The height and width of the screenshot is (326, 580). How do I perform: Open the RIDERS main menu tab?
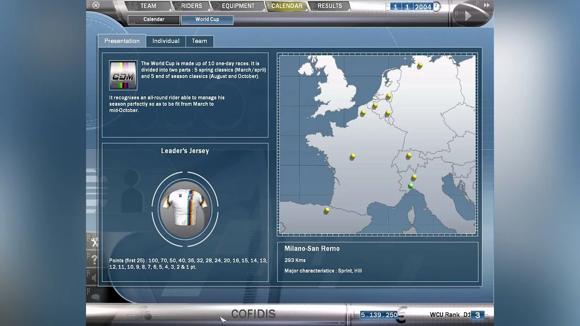tap(191, 6)
